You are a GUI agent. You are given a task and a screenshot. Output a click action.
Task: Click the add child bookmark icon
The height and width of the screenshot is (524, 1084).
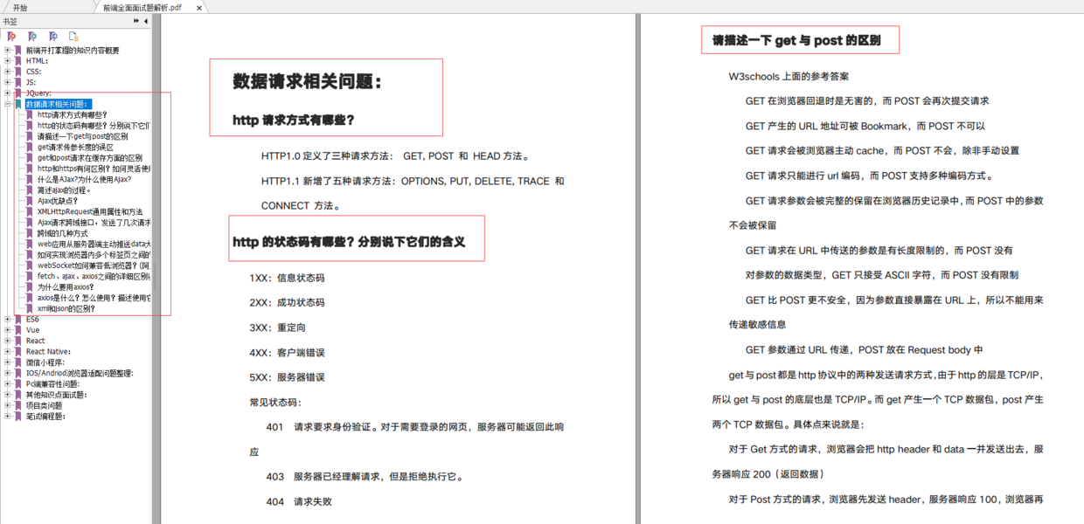(x=53, y=36)
